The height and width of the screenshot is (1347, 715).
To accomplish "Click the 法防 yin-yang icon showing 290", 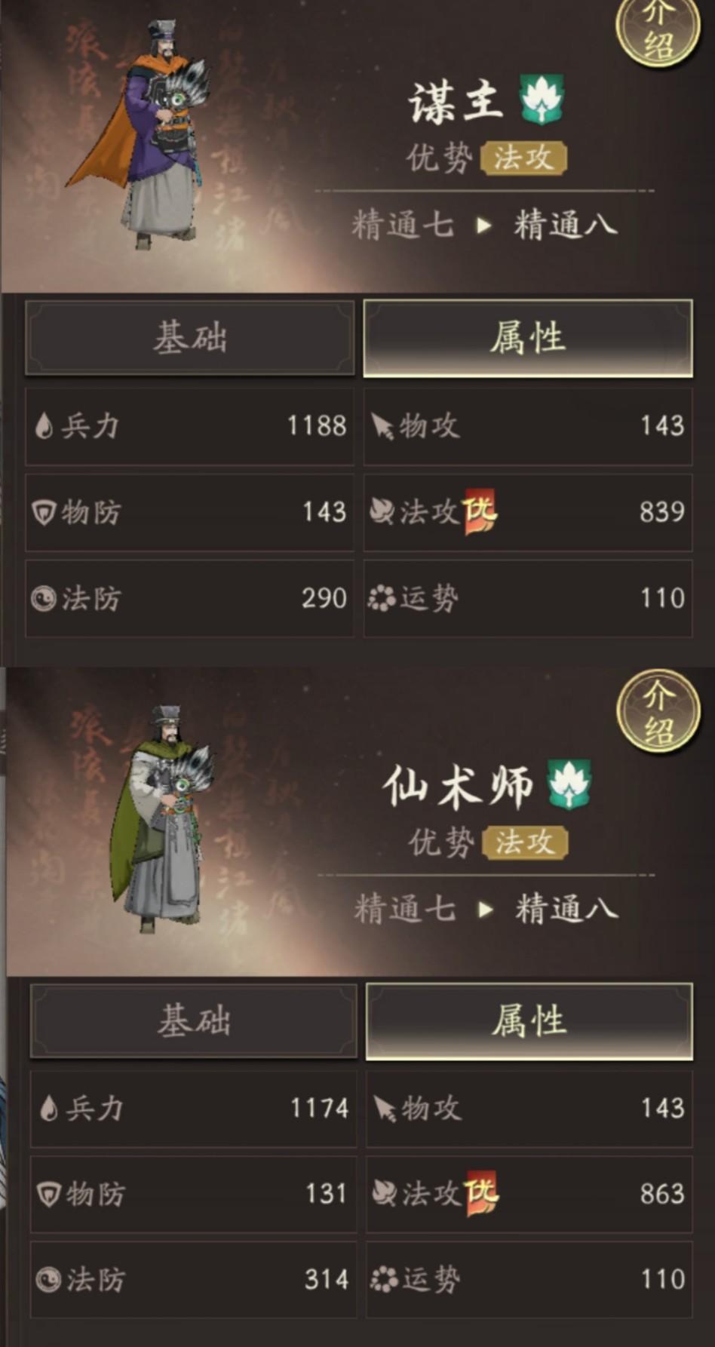I will [x=44, y=599].
